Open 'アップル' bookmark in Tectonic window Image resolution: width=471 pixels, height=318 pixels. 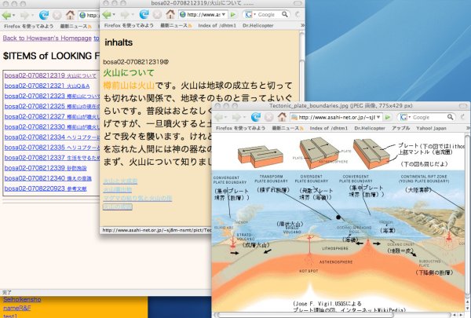click(400, 128)
